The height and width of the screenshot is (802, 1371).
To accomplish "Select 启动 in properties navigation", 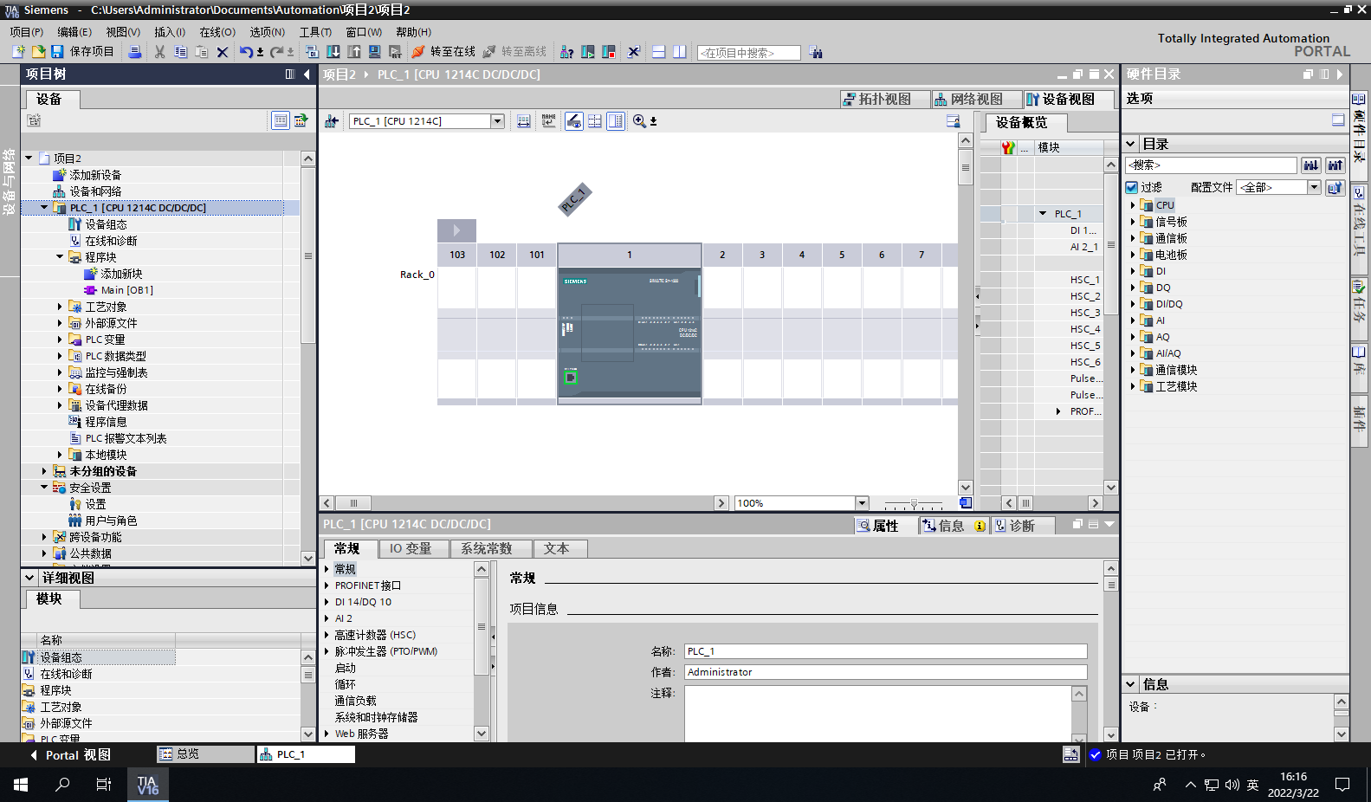I will point(346,668).
